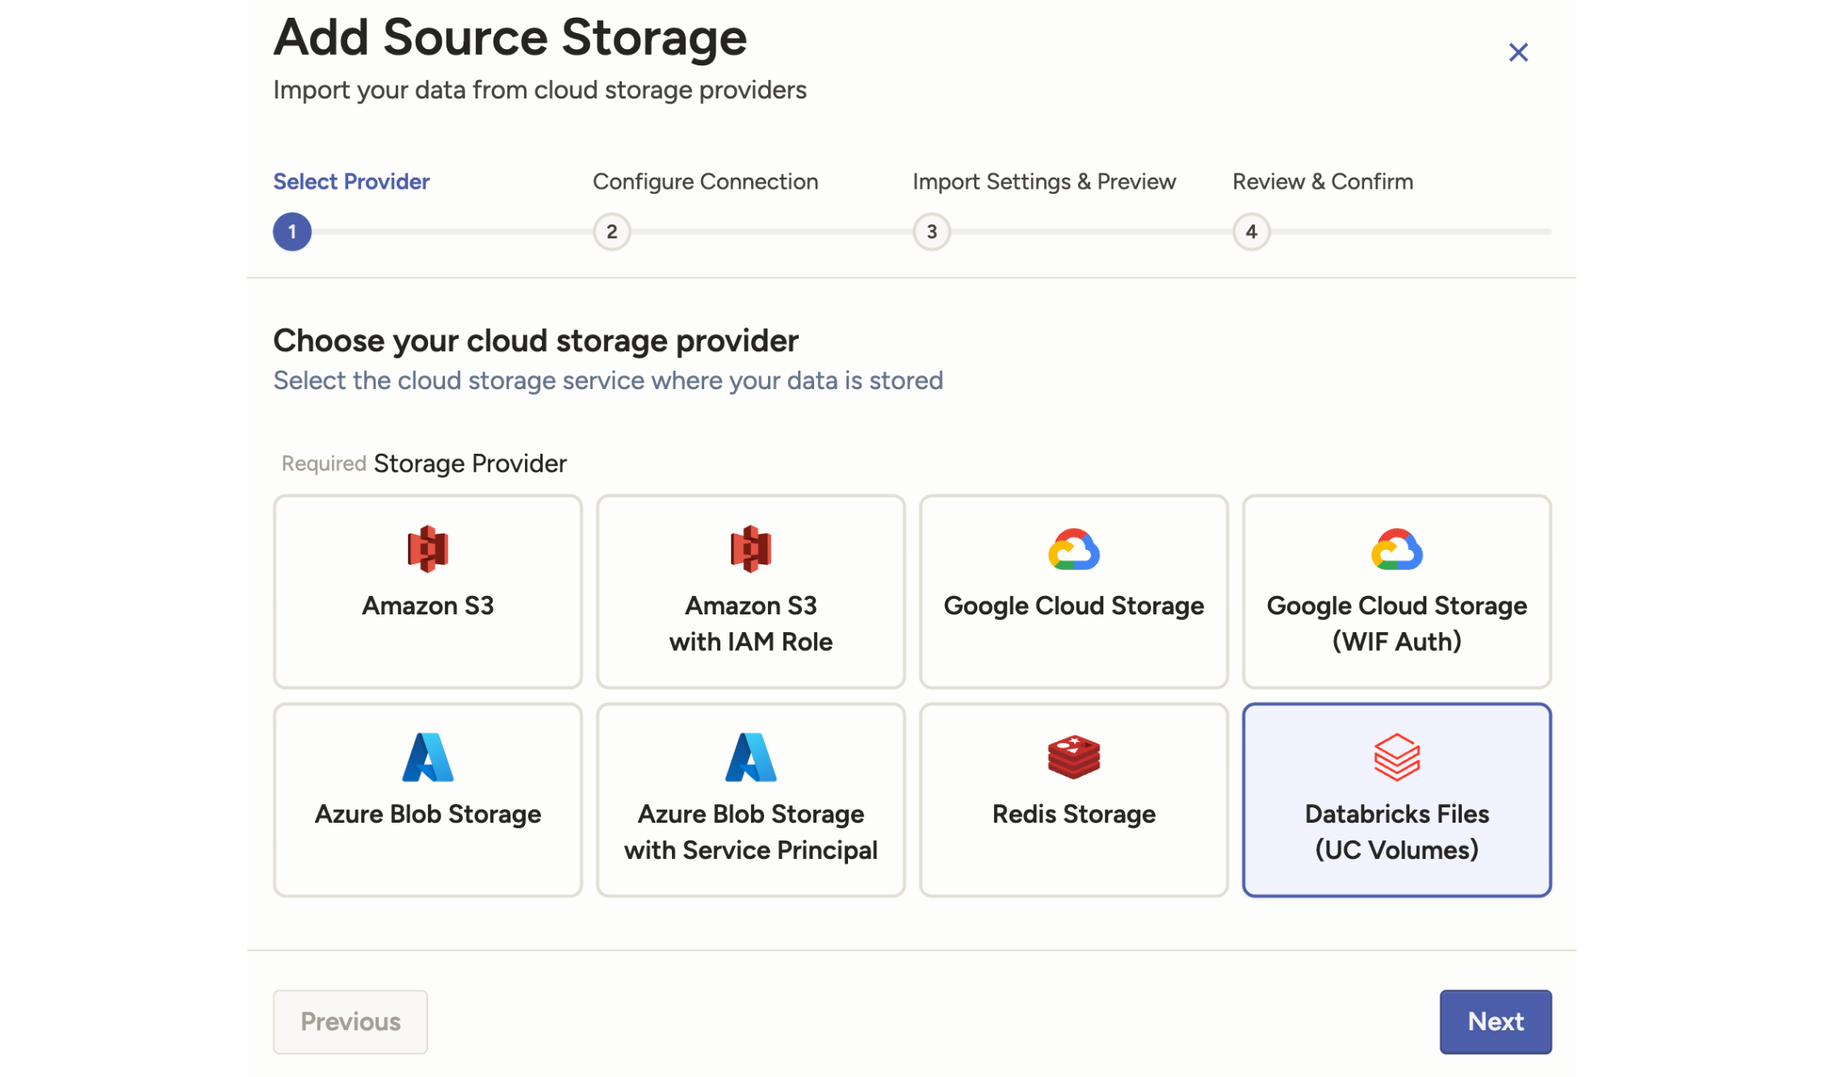Click the Google Cloud Storage cloud icon
The height and width of the screenshot is (1077, 1822).
(x=1073, y=550)
